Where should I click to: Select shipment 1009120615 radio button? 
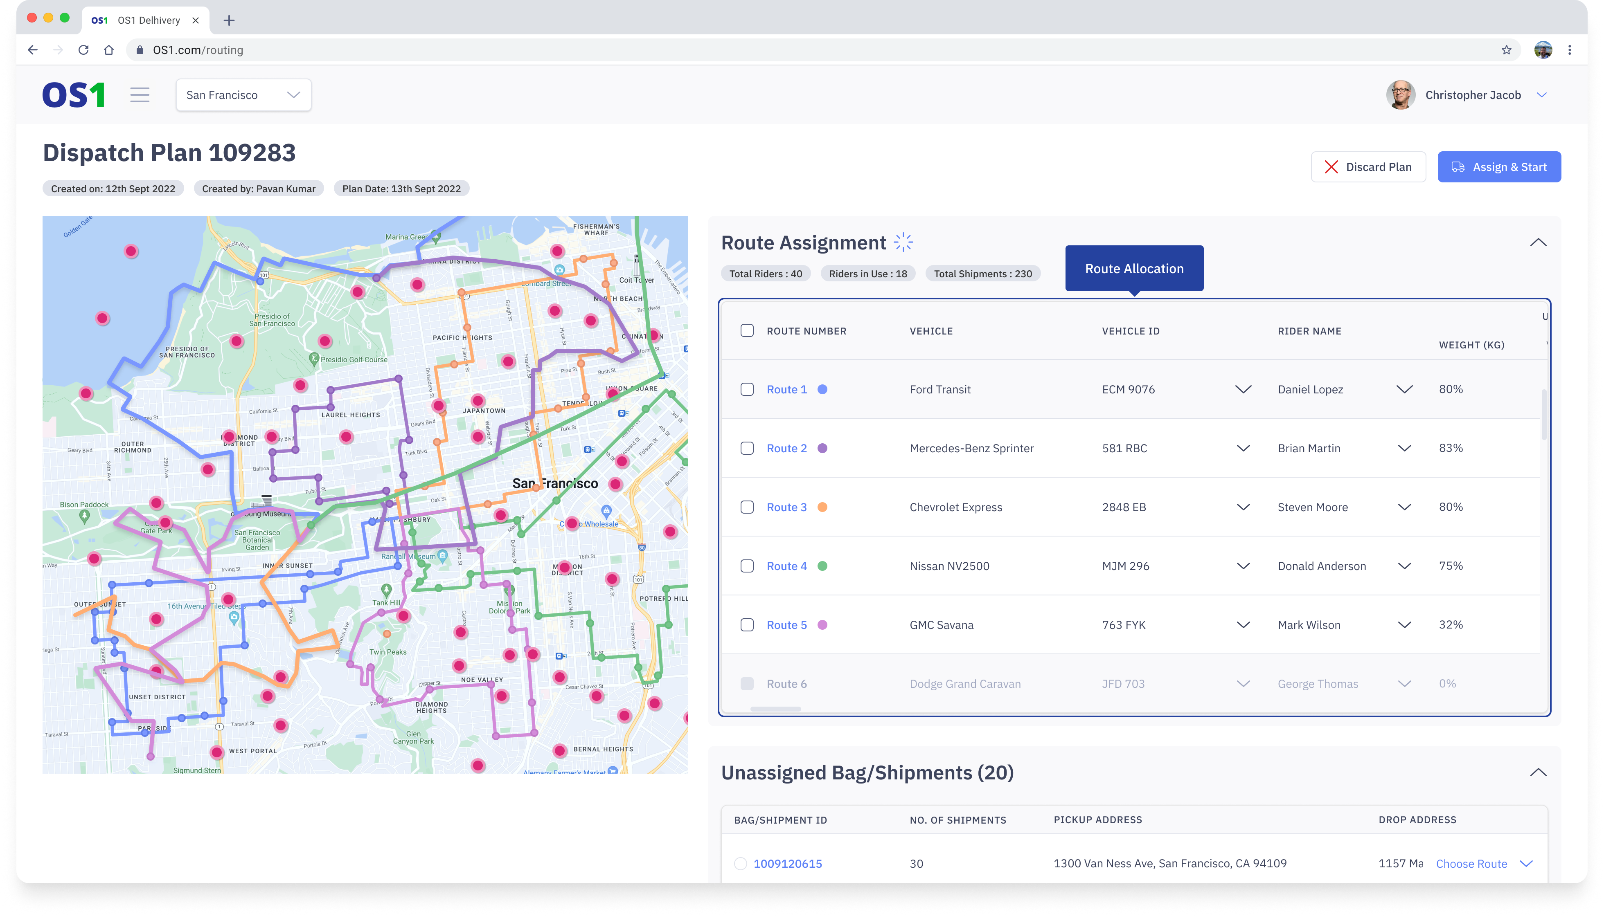coord(740,864)
